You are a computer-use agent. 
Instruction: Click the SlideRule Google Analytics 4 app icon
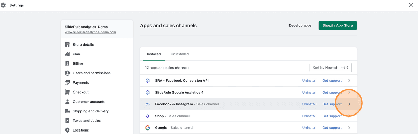pyautogui.click(x=148, y=93)
